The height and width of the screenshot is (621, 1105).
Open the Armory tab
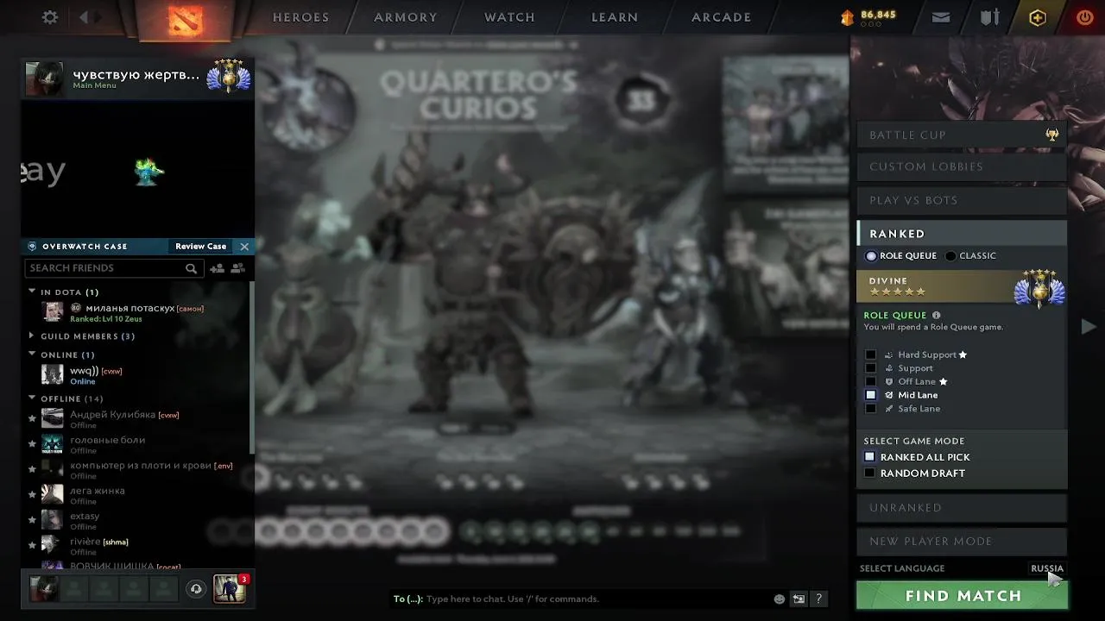pyautogui.click(x=406, y=17)
